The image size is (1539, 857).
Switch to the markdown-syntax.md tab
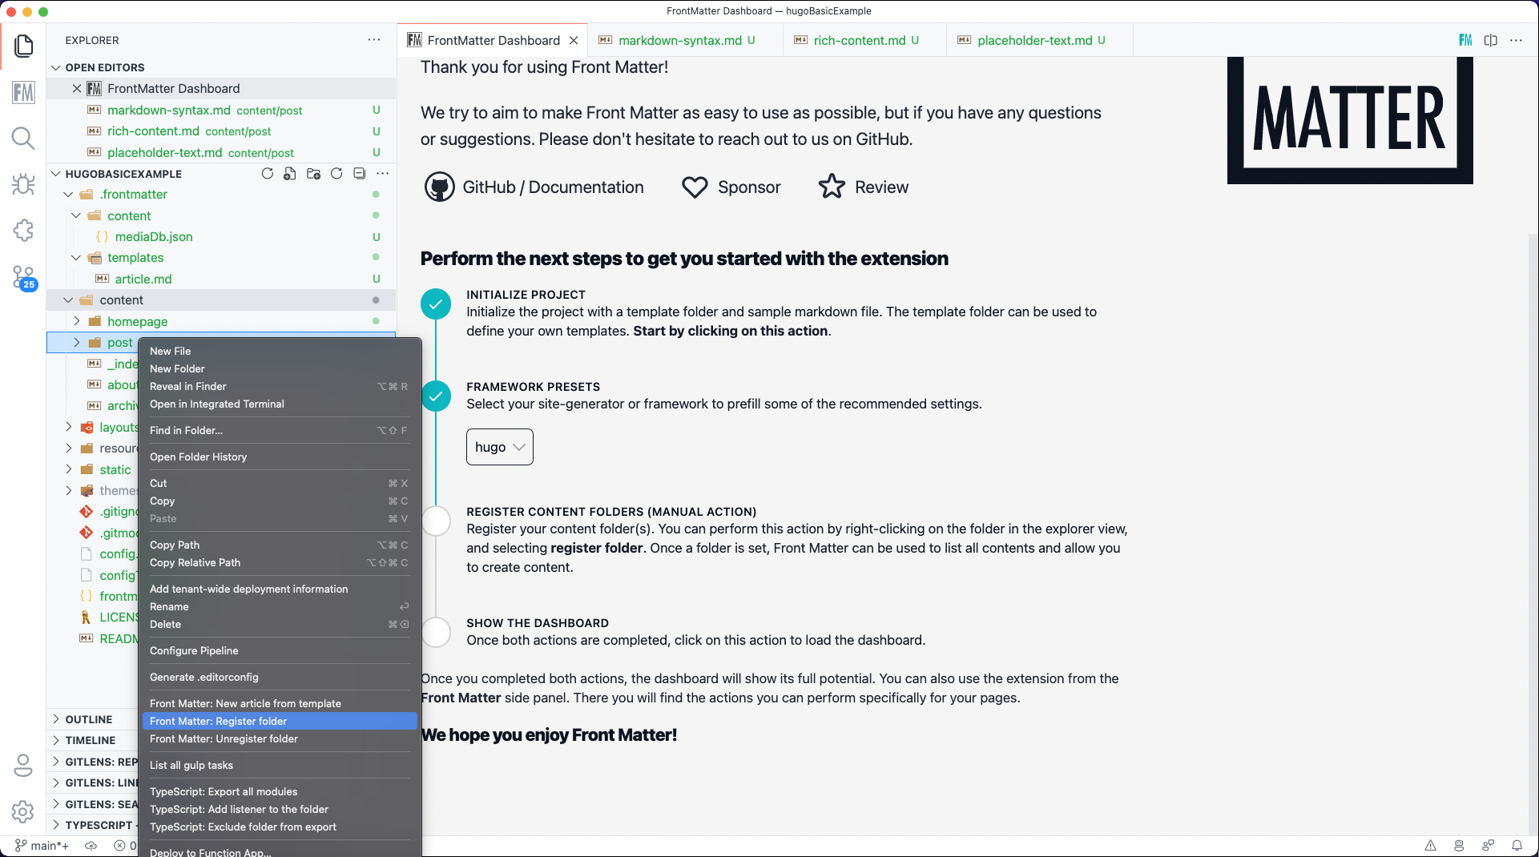coord(679,40)
